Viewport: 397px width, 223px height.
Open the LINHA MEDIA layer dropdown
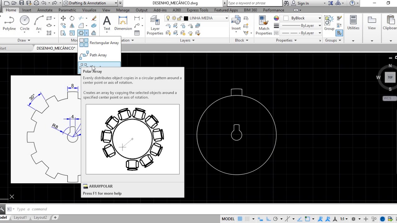[x=196, y=18]
